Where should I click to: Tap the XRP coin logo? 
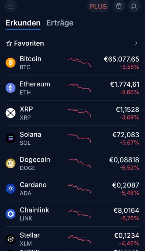tap(11, 113)
